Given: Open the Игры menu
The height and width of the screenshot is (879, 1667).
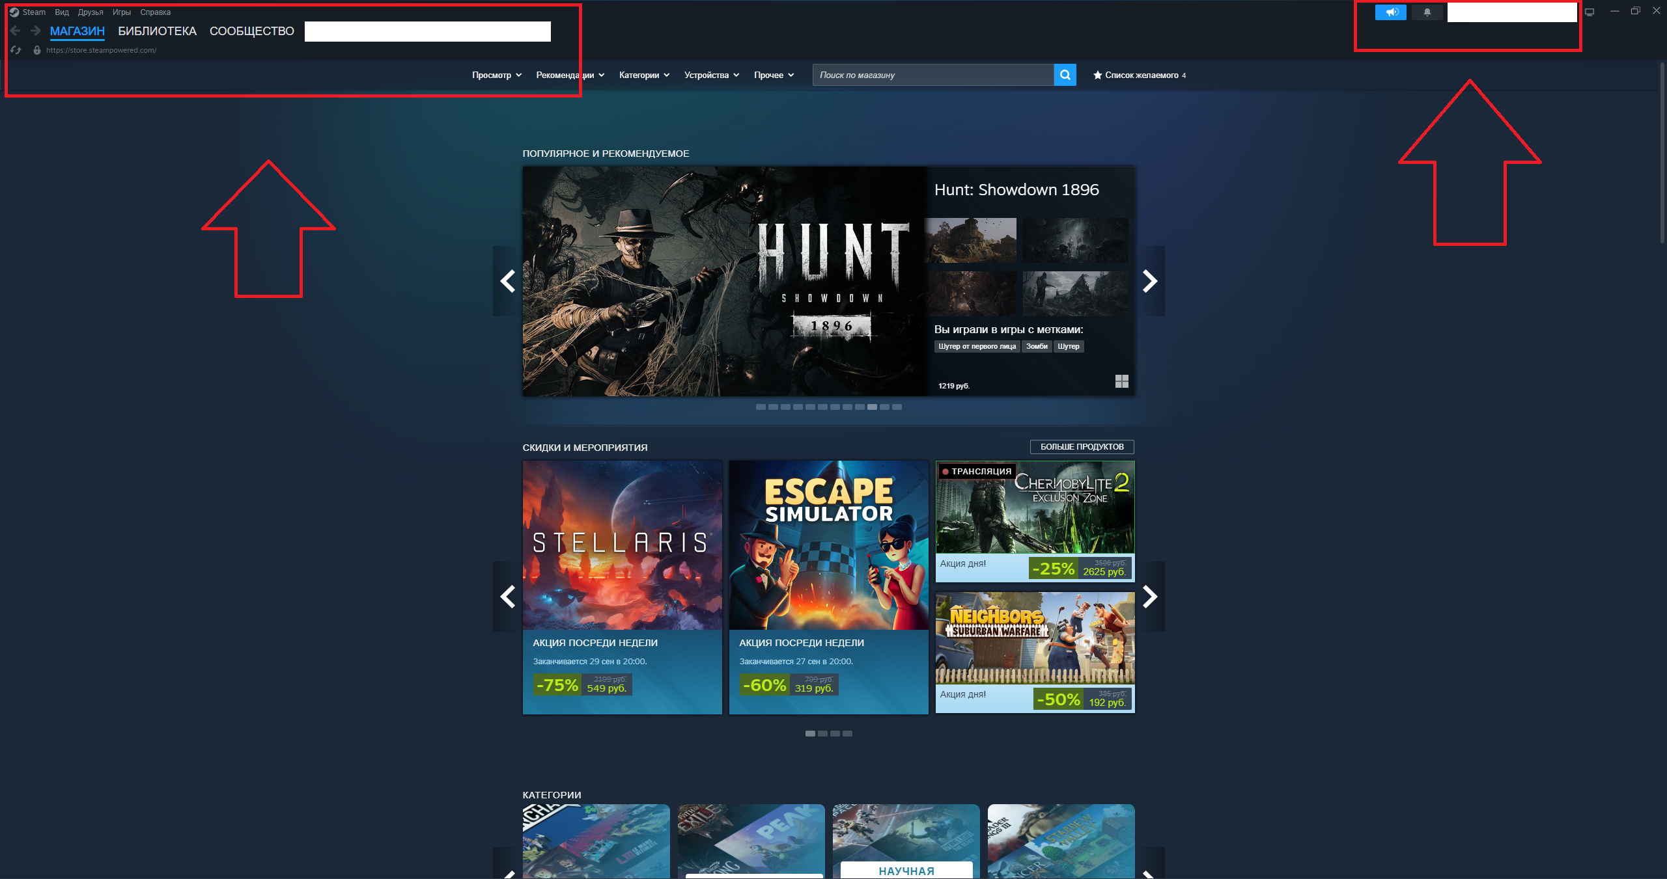Looking at the screenshot, I should tap(122, 12).
